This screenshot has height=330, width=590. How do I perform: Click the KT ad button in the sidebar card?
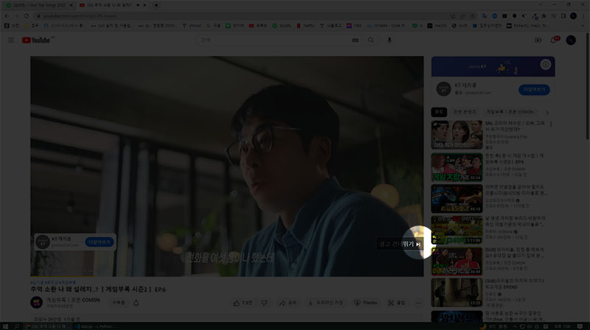click(534, 89)
